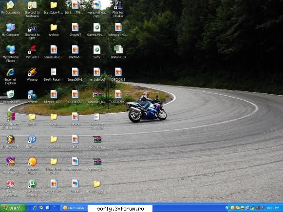Open the Recycle Bin
Image resolution: width=283 pixels, height=212 pixels.
(x=10, y=97)
